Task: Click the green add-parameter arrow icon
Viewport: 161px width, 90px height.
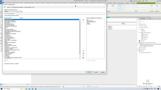Action: coord(83,20)
